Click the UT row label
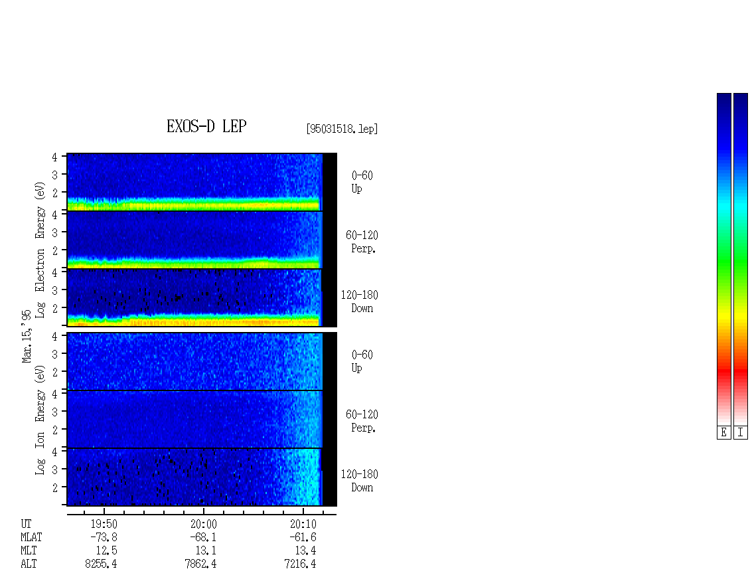The width and height of the screenshot is (750, 581). (26, 524)
